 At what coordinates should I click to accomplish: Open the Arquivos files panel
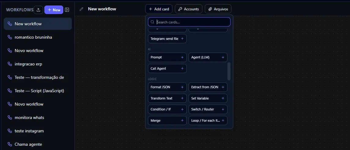coord(218,9)
